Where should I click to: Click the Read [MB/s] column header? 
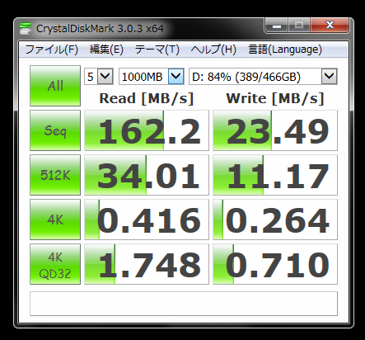tap(147, 98)
